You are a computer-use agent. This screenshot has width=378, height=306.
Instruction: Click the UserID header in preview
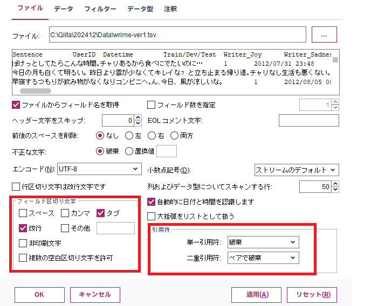pos(84,54)
